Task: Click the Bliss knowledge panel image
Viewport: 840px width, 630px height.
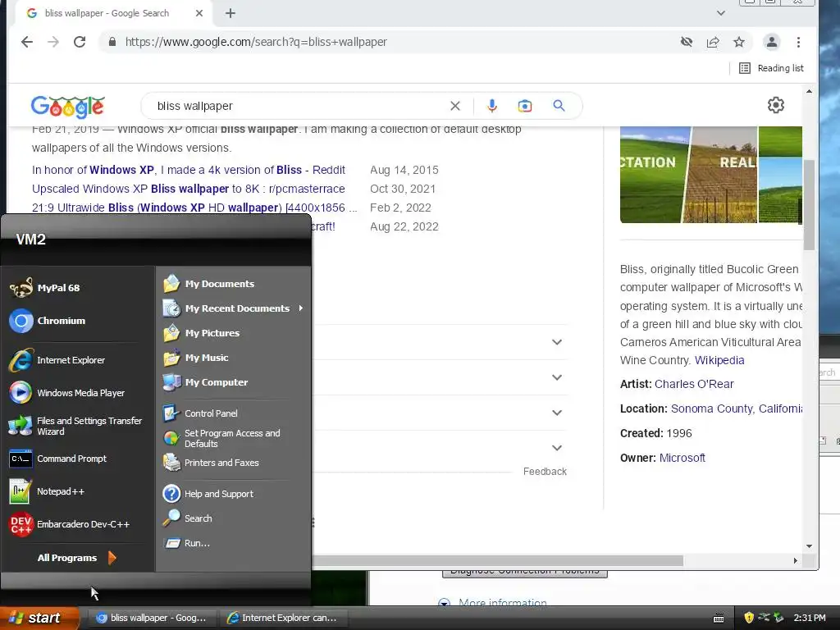Action: point(711,175)
